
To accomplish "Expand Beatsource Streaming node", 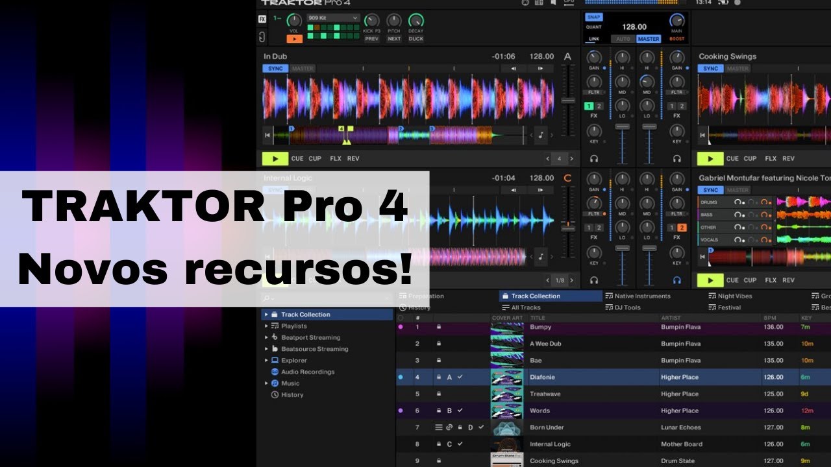I will point(266,349).
